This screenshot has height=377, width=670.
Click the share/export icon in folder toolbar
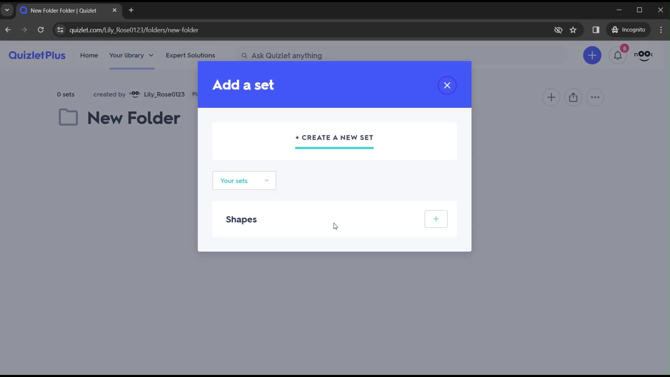(x=573, y=97)
